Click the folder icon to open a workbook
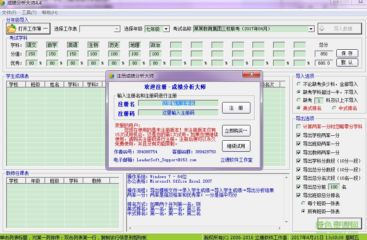The width and height of the screenshot is (367, 240). pos(11,28)
